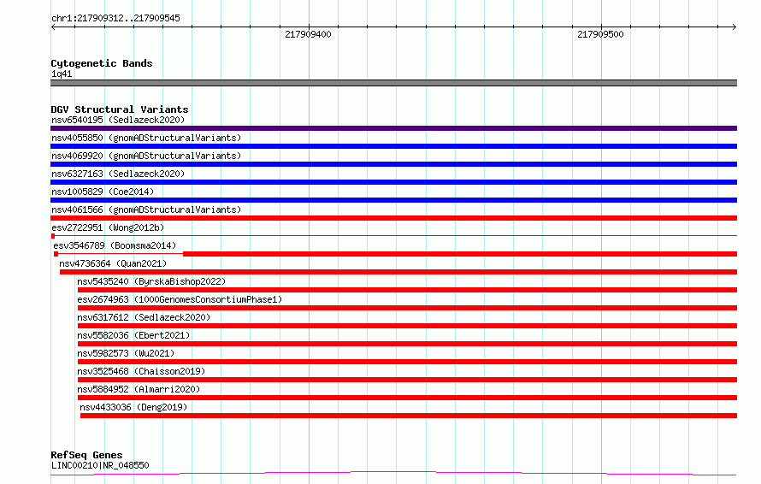Click the nsv6327163 (Sedlazeck2020) label

tap(118, 174)
